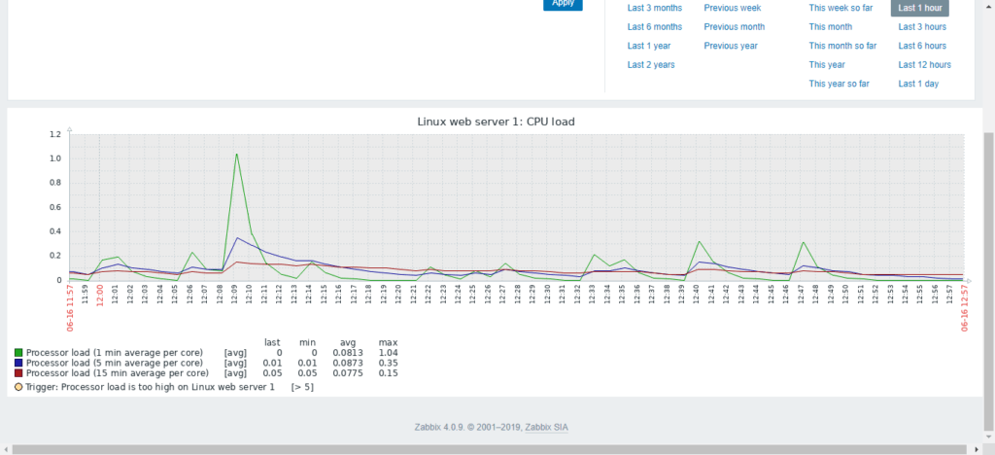Click the red 15 min average legend swatch
This screenshot has width=995, height=455.
18,372
